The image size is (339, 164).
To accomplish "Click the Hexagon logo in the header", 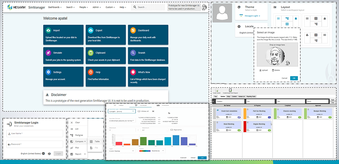I will (x=16, y=7).
